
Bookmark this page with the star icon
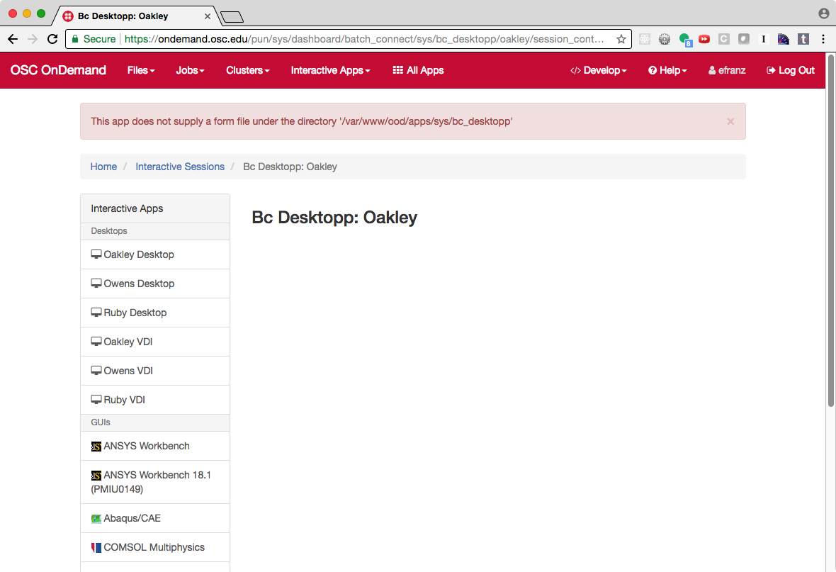click(621, 39)
